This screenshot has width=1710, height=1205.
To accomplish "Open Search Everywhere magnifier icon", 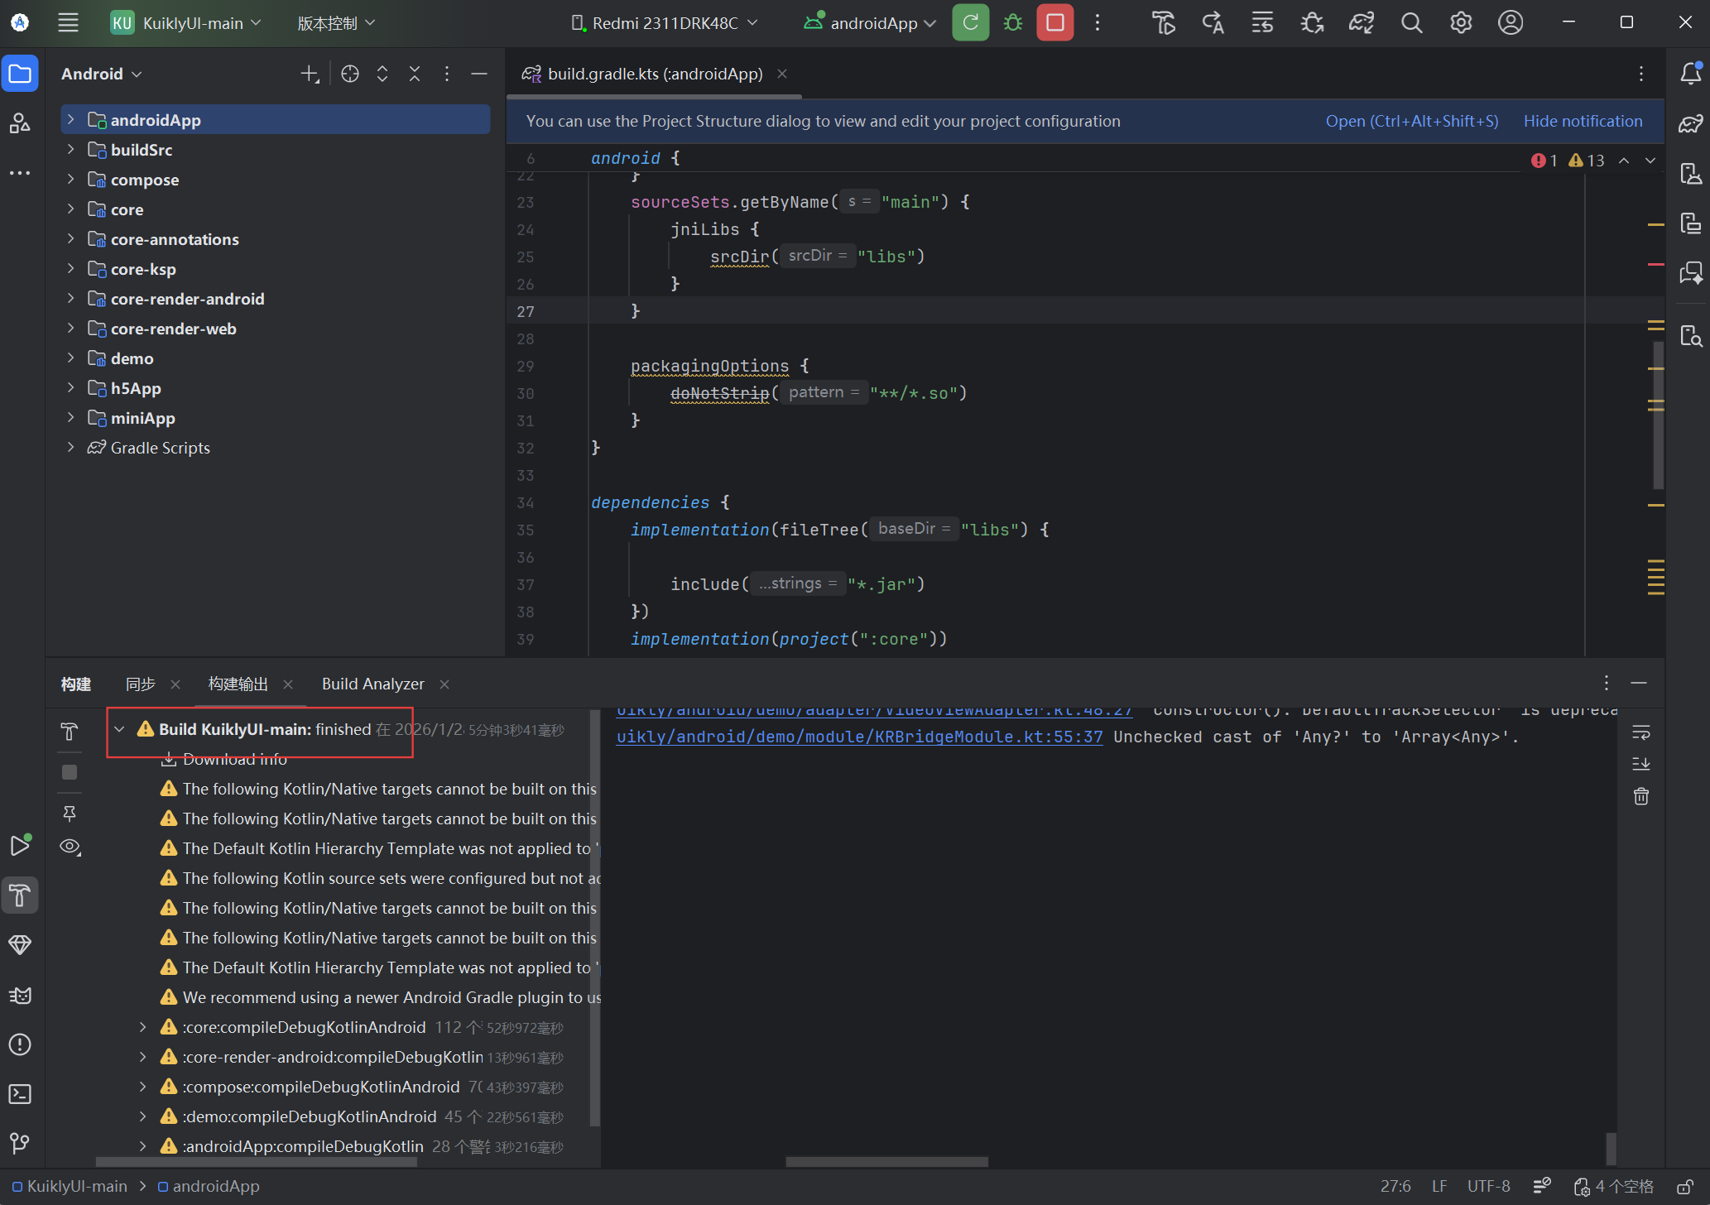I will [x=1411, y=23].
